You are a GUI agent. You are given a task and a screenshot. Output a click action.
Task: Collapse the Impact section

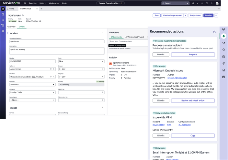tap(103, 108)
